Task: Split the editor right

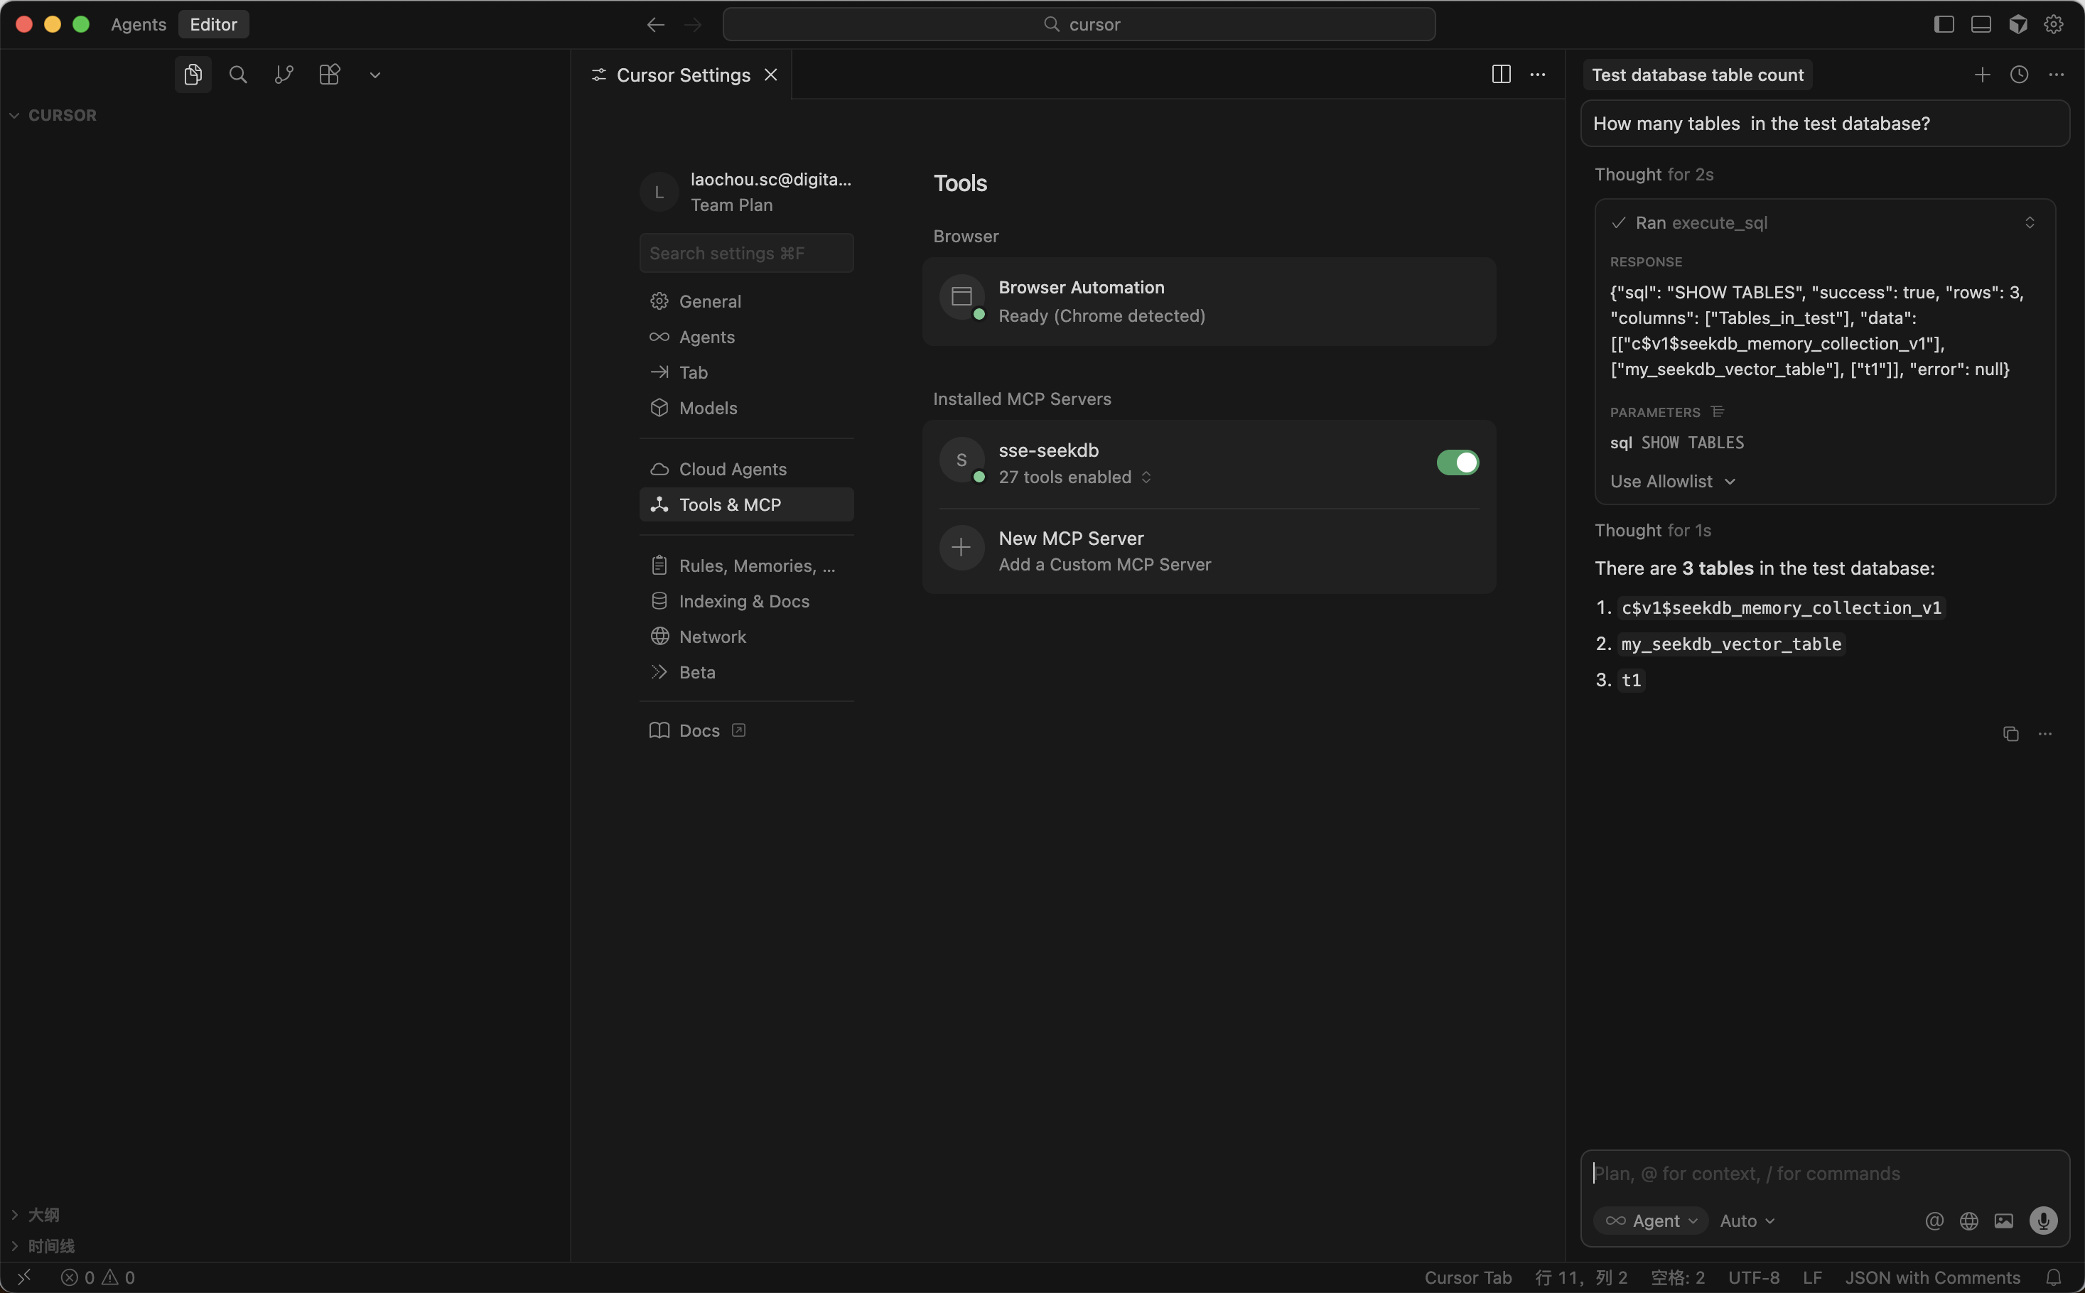Action: click(x=1501, y=75)
